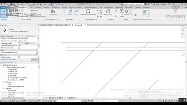Click the Цветовая схема <нет> button
187x105 pixels.
(x=27, y=43)
